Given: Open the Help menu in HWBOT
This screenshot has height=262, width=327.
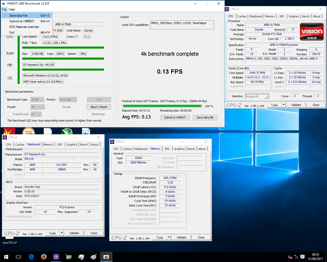Looking at the screenshot, I should (x=12, y=9).
